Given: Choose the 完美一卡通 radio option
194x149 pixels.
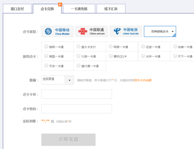Looking at the screenshot, I should coord(175,46).
